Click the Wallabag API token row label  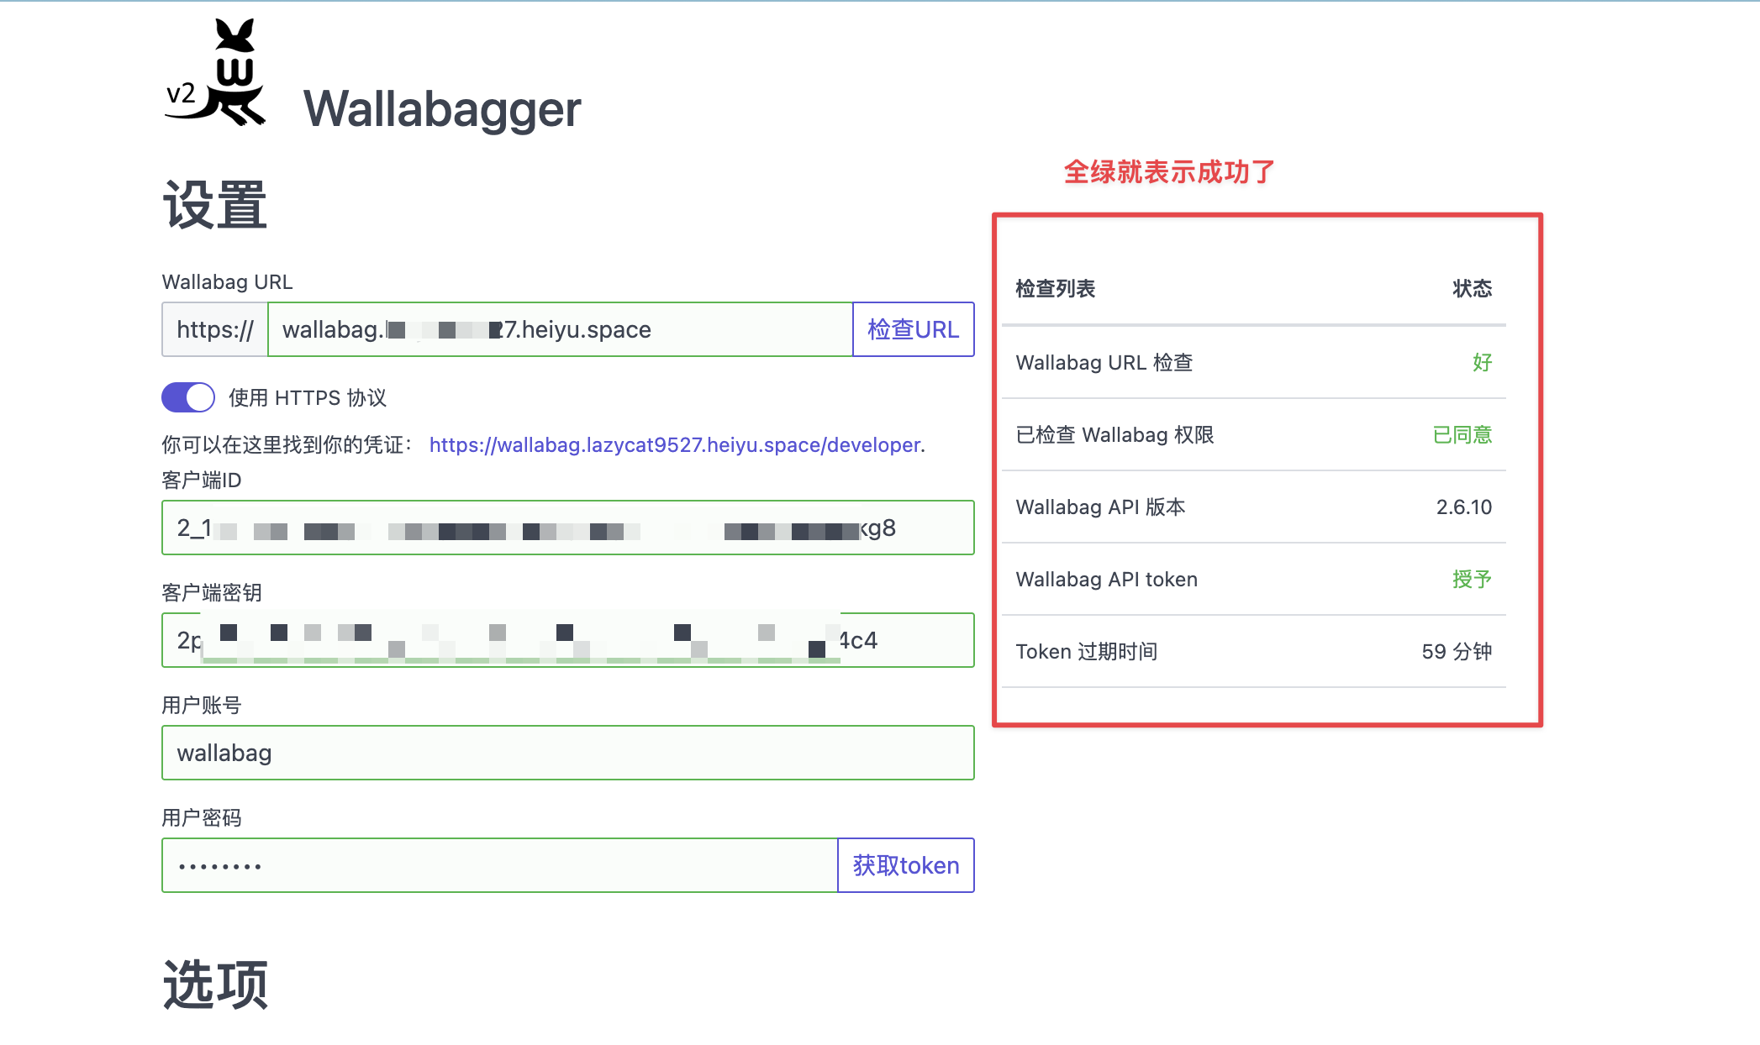[x=1107, y=579]
